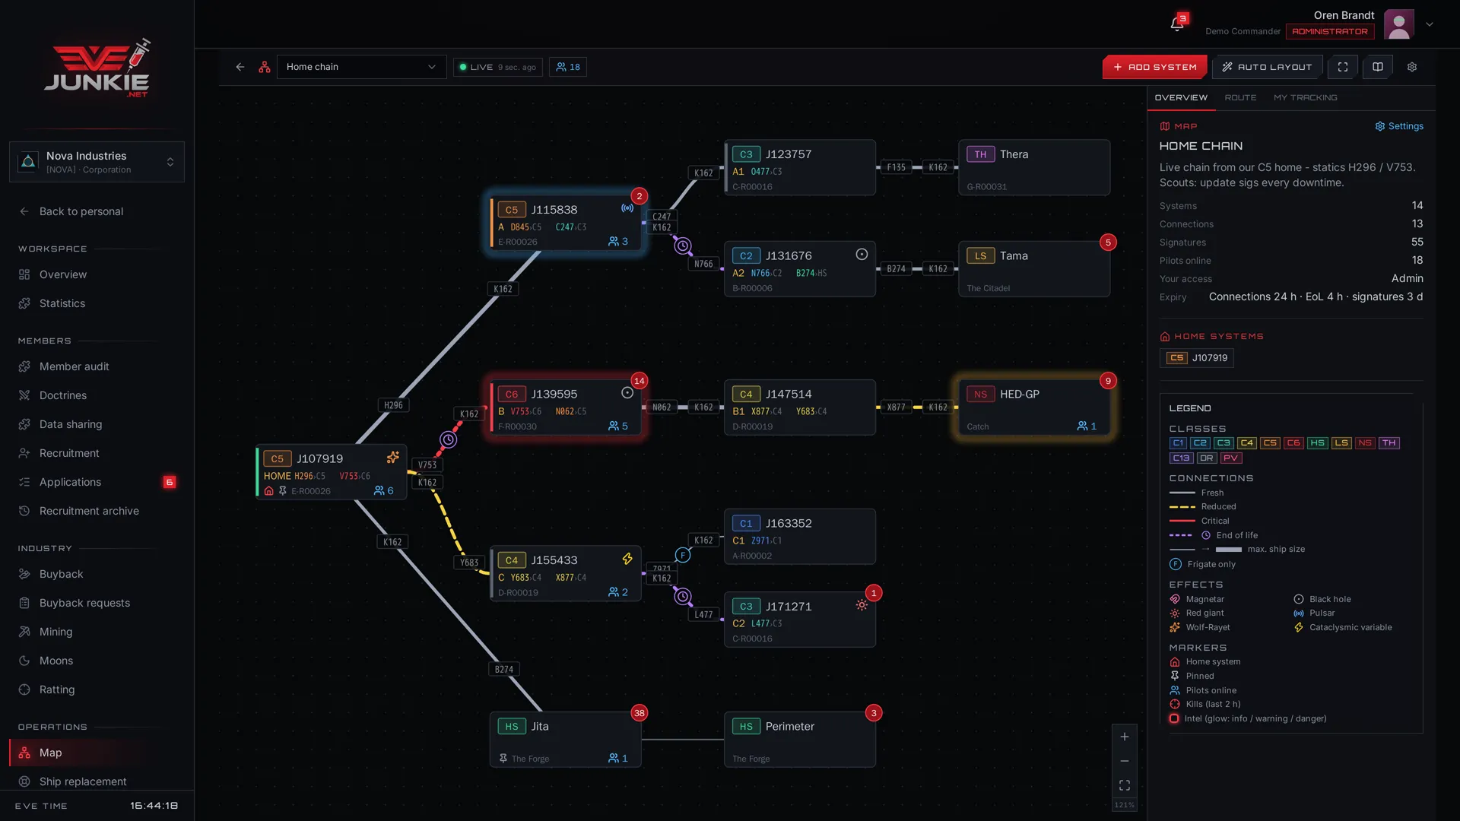The width and height of the screenshot is (1460, 821).
Task: Click the Wolf-Rayet icon on J107919
Action: pyautogui.click(x=393, y=458)
